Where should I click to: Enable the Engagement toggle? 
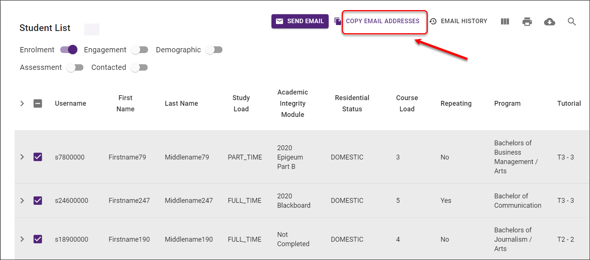click(x=140, y=50)
